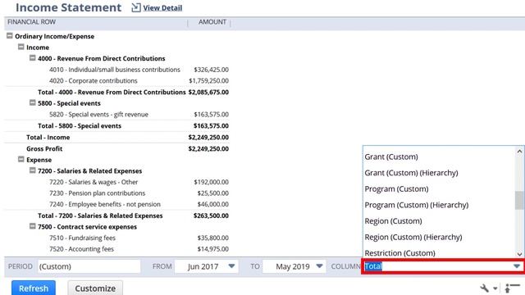Click 5820 - Special events - gift revenue
The height and width of the screenshot is (295, 525).
tap(98, 115)
